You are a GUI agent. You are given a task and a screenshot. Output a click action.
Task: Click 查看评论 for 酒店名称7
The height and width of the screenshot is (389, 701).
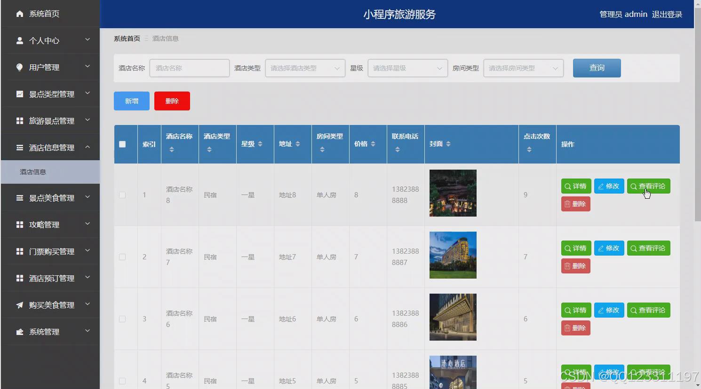point(648,248)
